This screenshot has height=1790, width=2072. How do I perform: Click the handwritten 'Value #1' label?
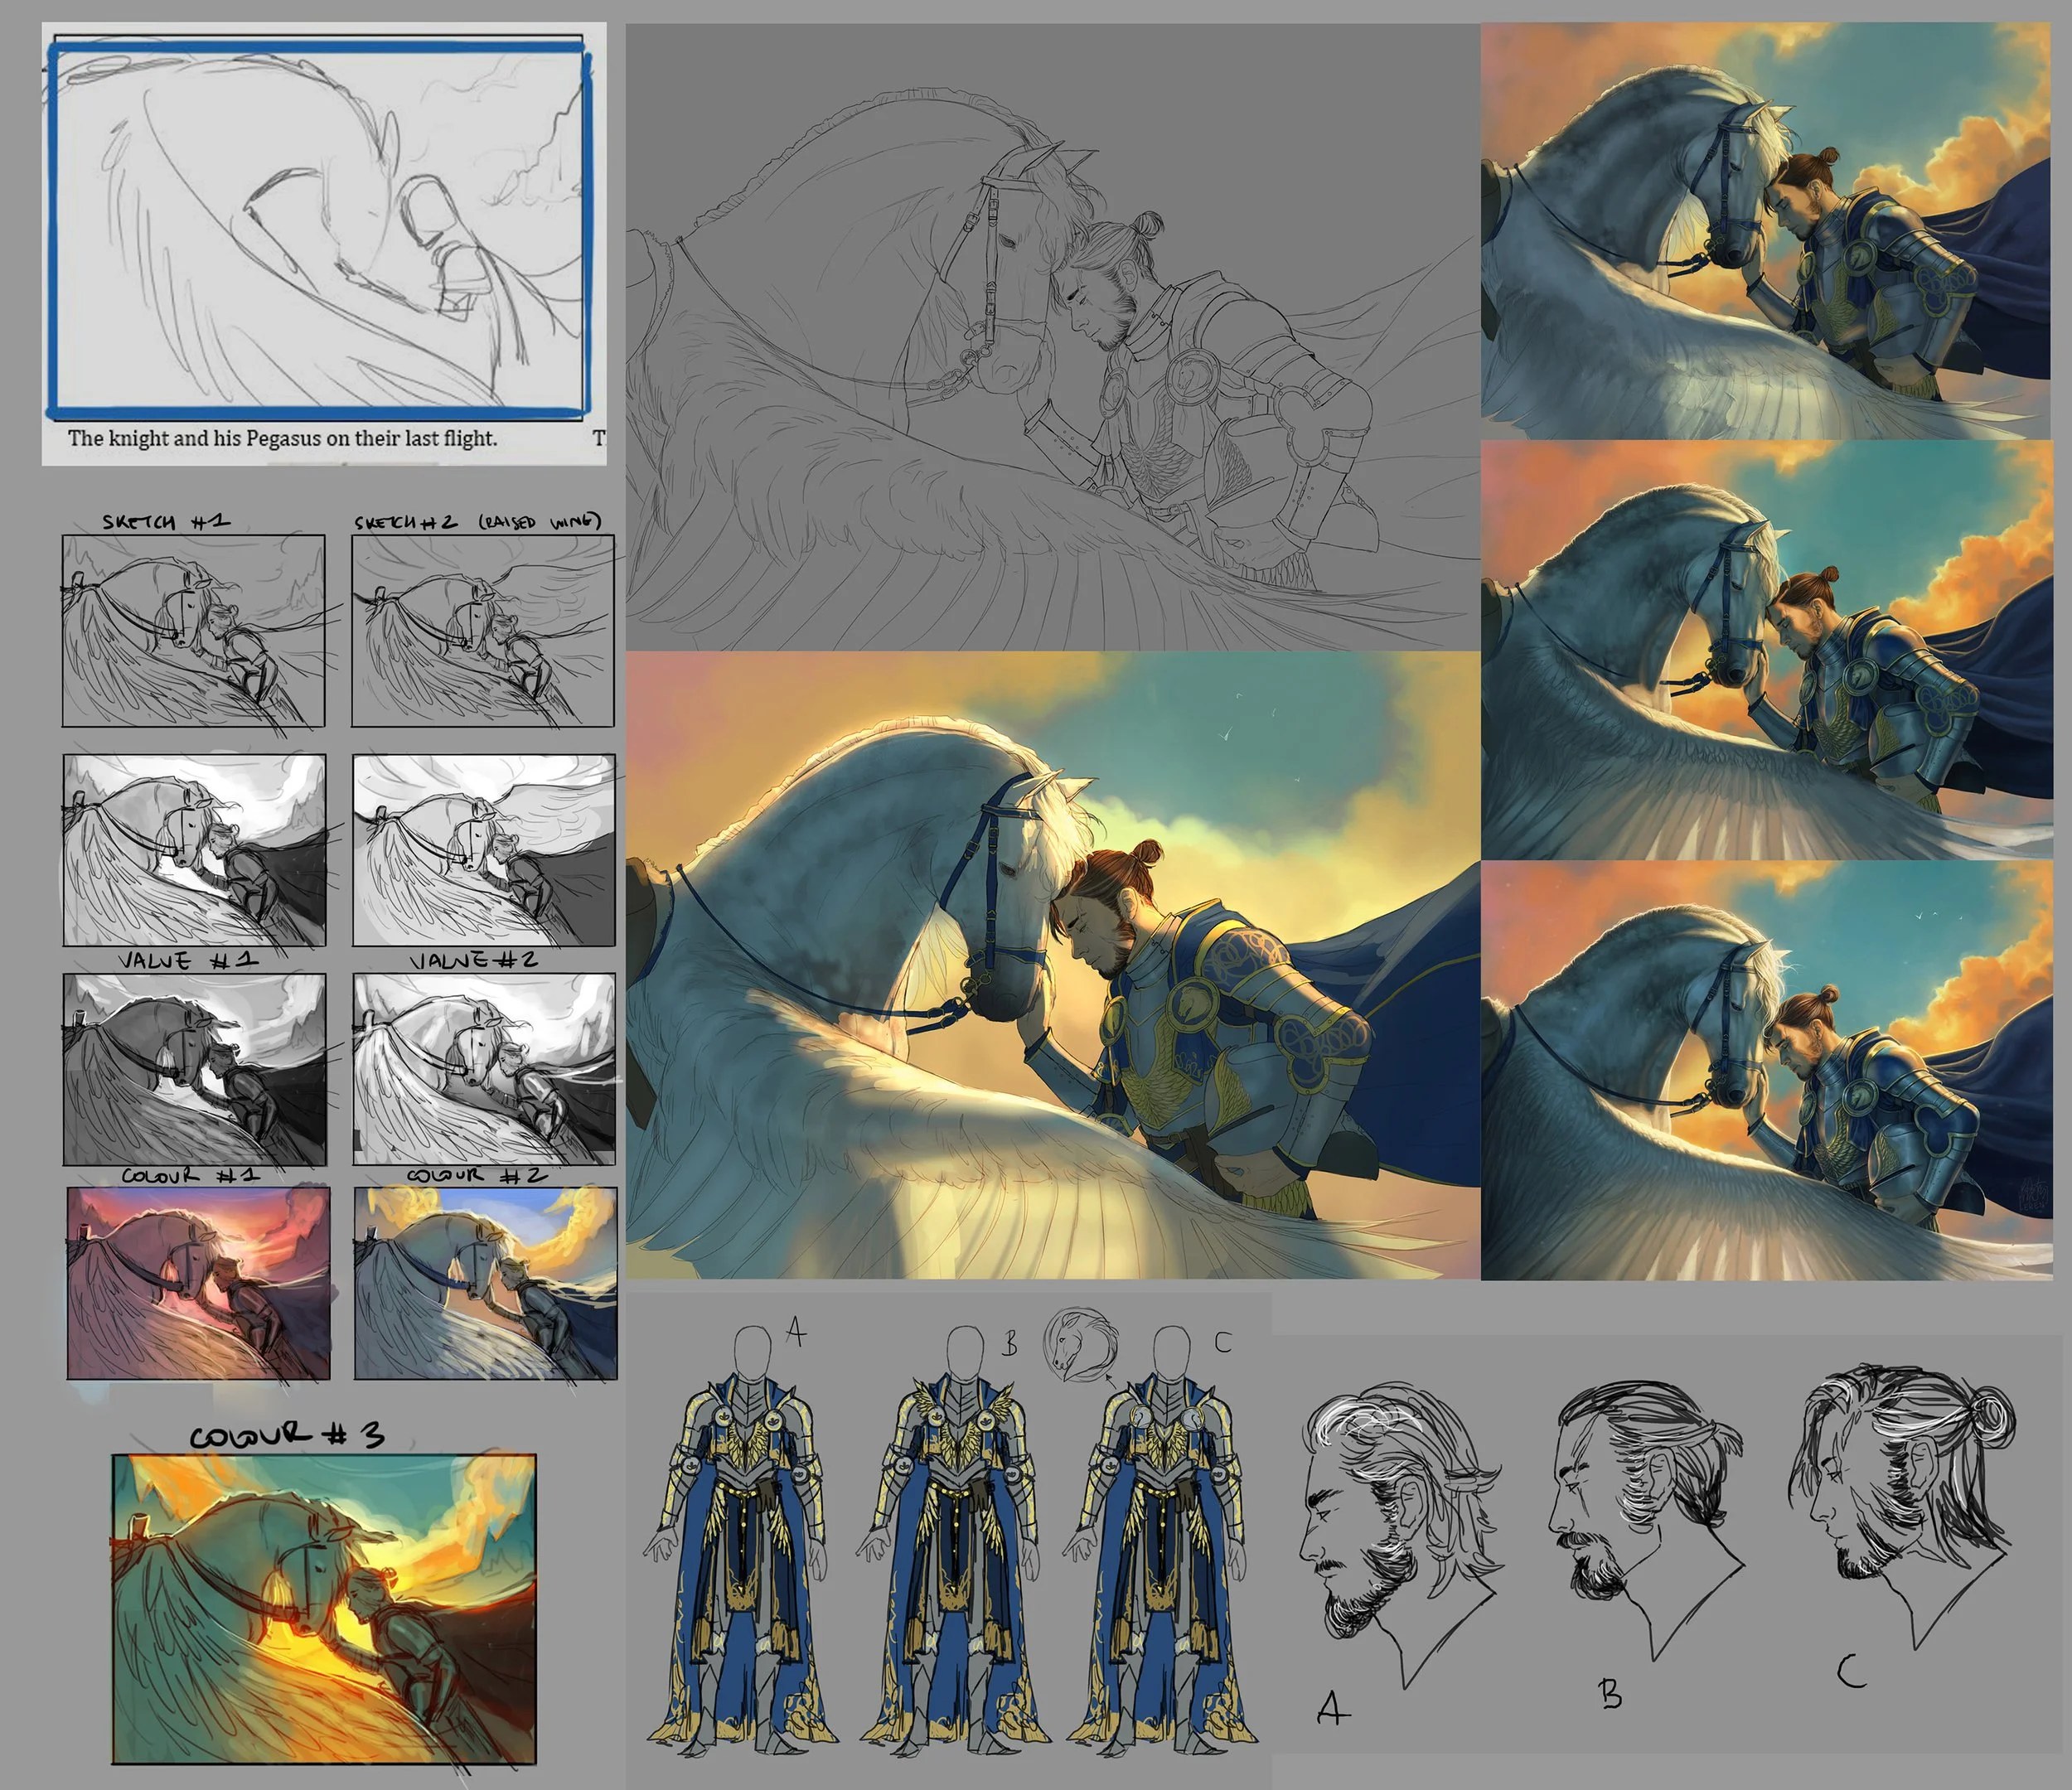(x=187, y=960)
